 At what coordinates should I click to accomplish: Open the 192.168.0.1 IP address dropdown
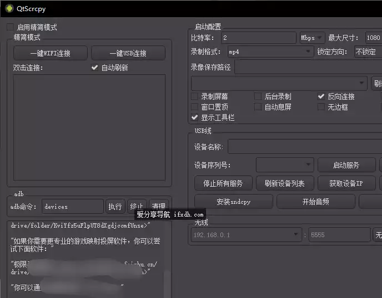(247, 234)
